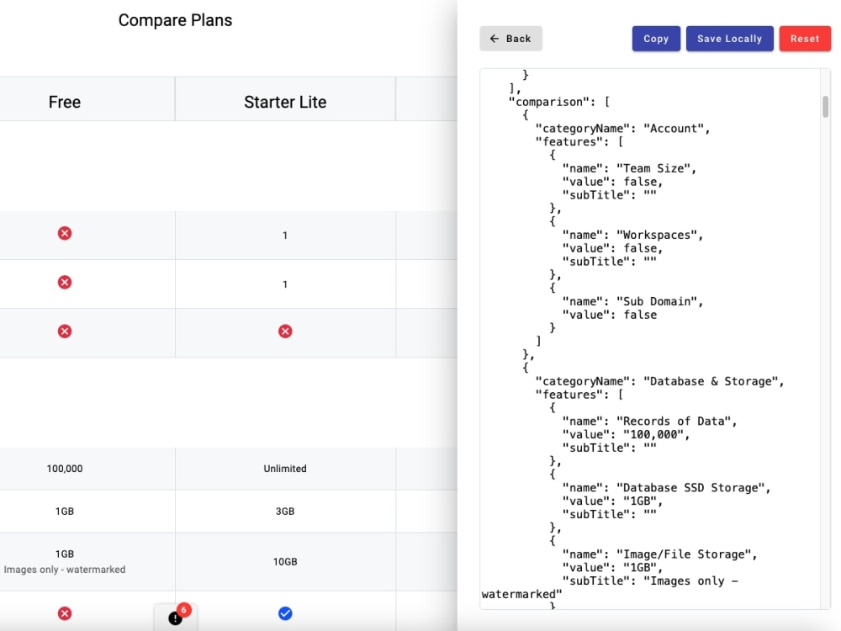Click the Starter Lite cell with value 1 in the first feature row
Screen dimensions: 841x631
285,236
